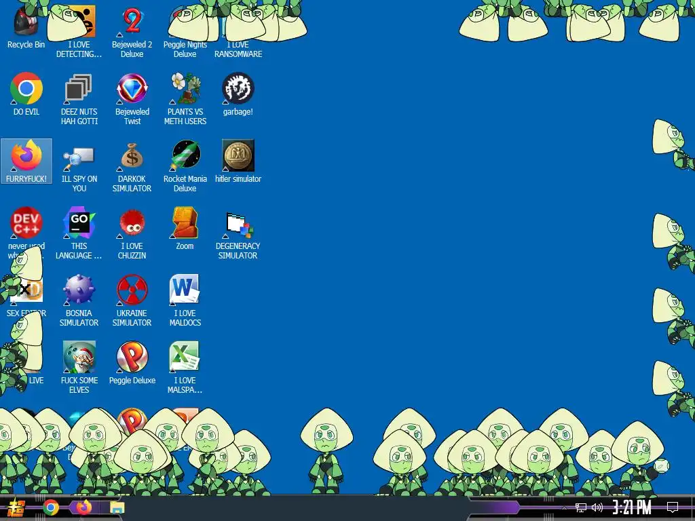Open the Start menu button on taskbar

click(16, 507)
